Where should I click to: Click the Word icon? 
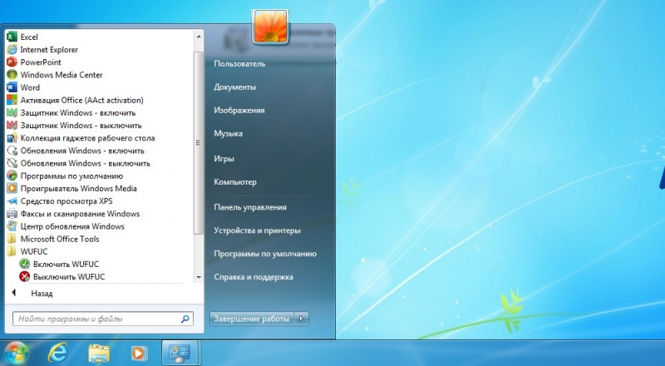pyautogui.click(x=12, y=87)
